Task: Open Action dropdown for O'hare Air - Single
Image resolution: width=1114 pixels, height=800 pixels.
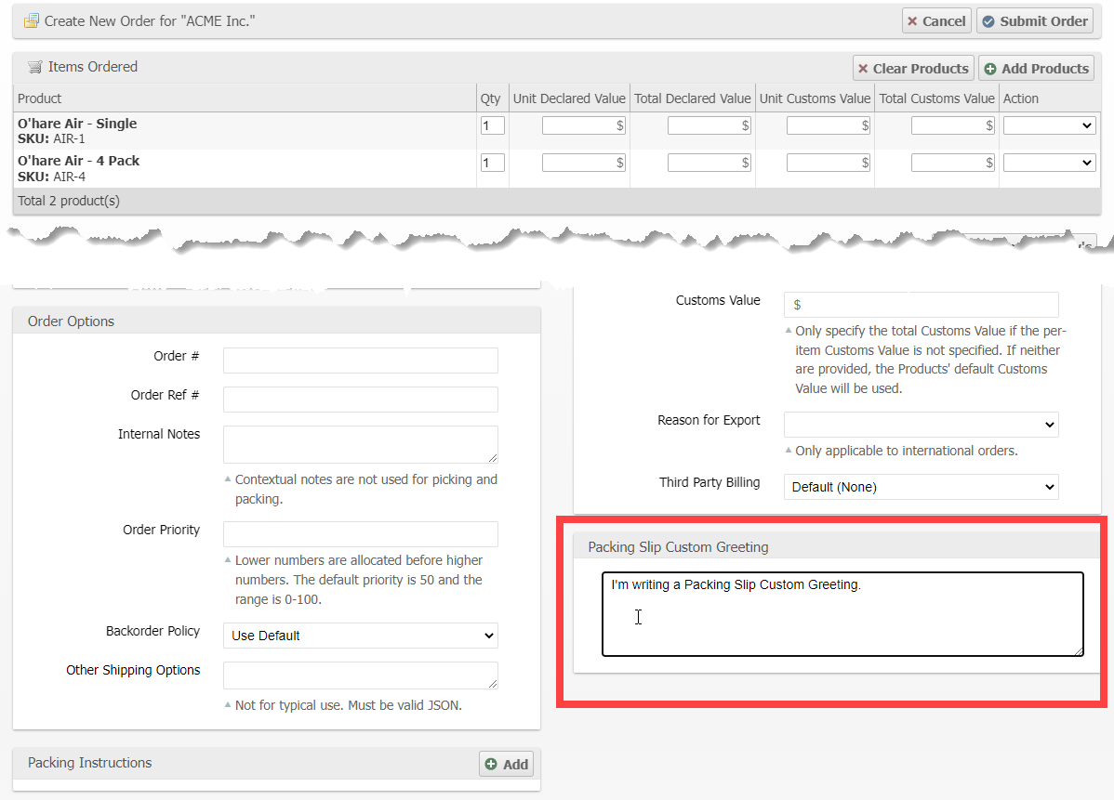Action: [1049, 125]
